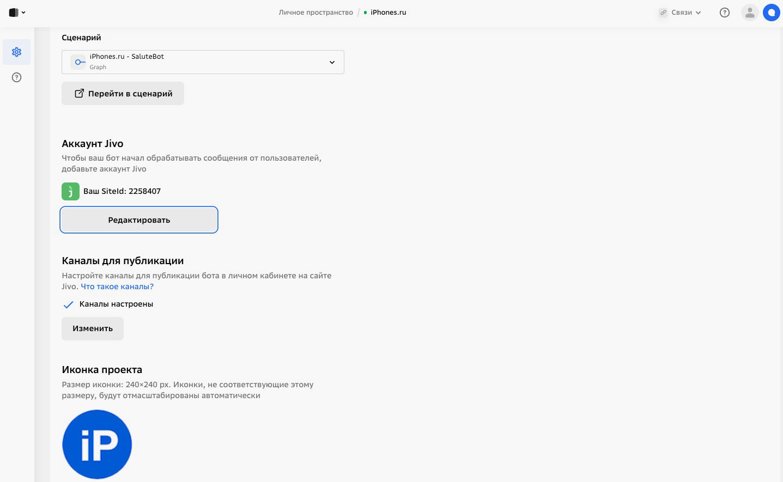Image resolution: width=783 pixels, height=482 pixels.
Task: Expand the Связи dropdown
Action: pos(680,13)
